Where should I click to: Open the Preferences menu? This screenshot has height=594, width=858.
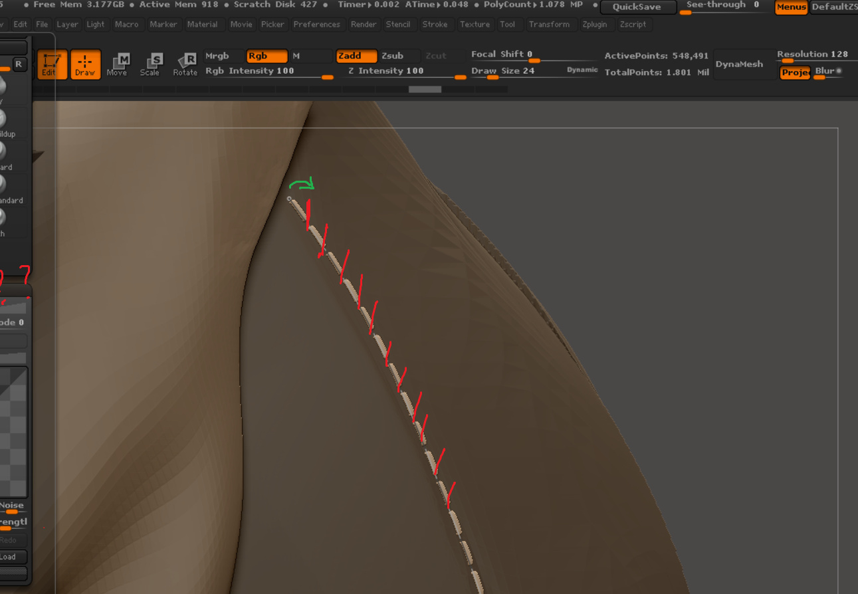318,25
